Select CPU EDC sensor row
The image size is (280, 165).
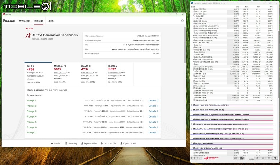232,47
